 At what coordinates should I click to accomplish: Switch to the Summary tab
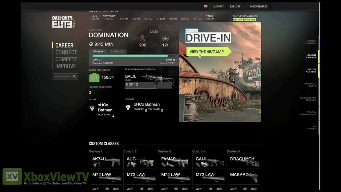[x=98, y=51]
